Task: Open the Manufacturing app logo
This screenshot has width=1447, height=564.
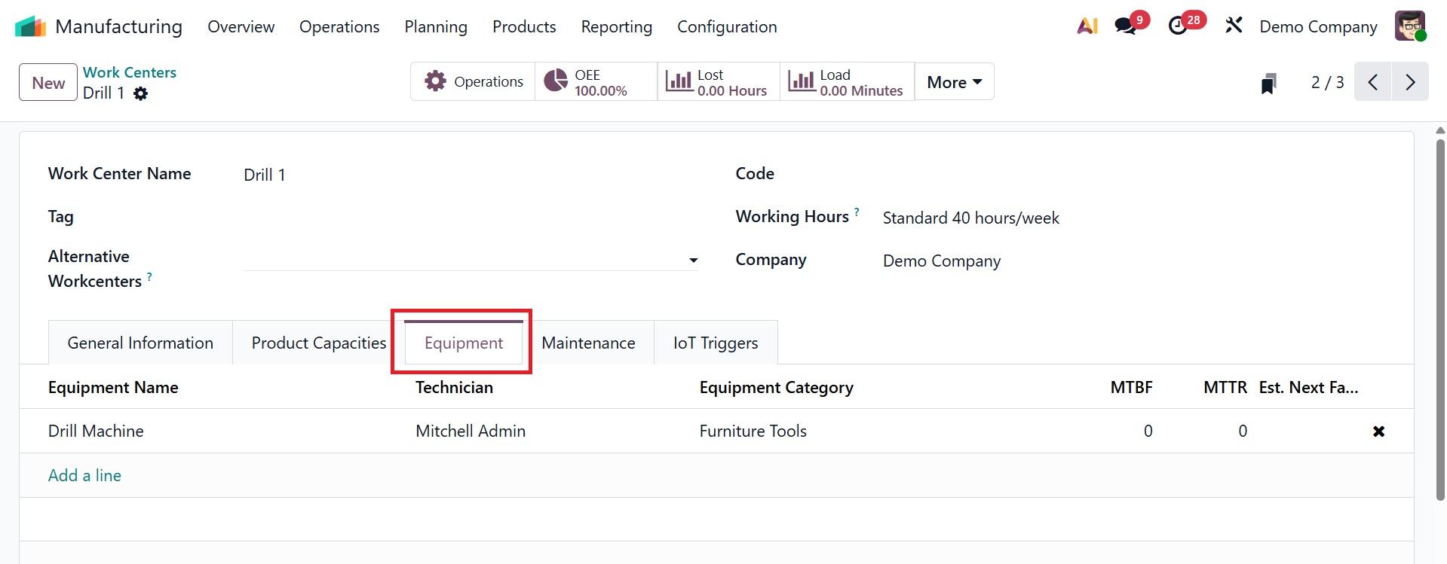Action: (30, 27)
